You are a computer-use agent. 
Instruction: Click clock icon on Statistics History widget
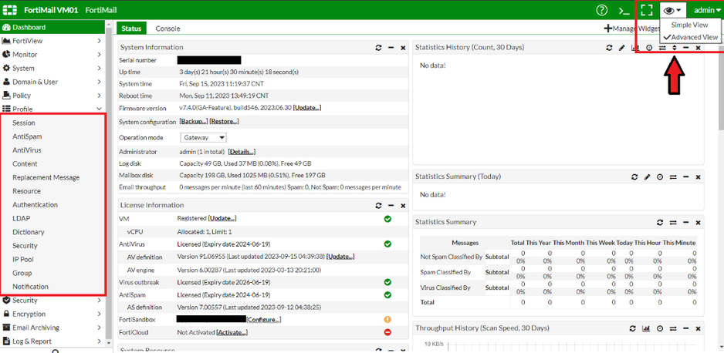point(649,48)
